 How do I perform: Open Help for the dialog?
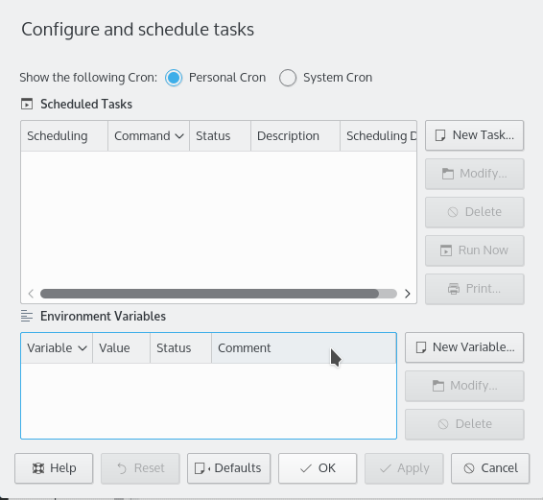[x=54, y=468]
